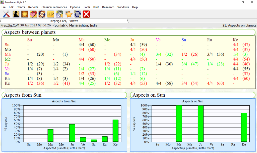Click the rotating chart arrows icon

[x=42, y=14]
